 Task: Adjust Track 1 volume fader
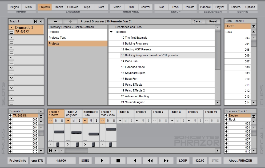pyautogui.click(x=59, y=132)
